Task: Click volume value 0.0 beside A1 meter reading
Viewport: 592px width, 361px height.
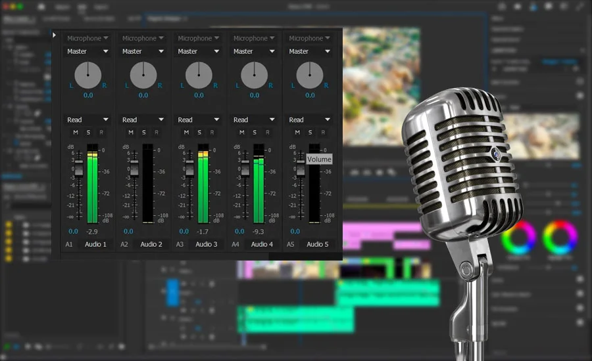Action: (73, 232)
